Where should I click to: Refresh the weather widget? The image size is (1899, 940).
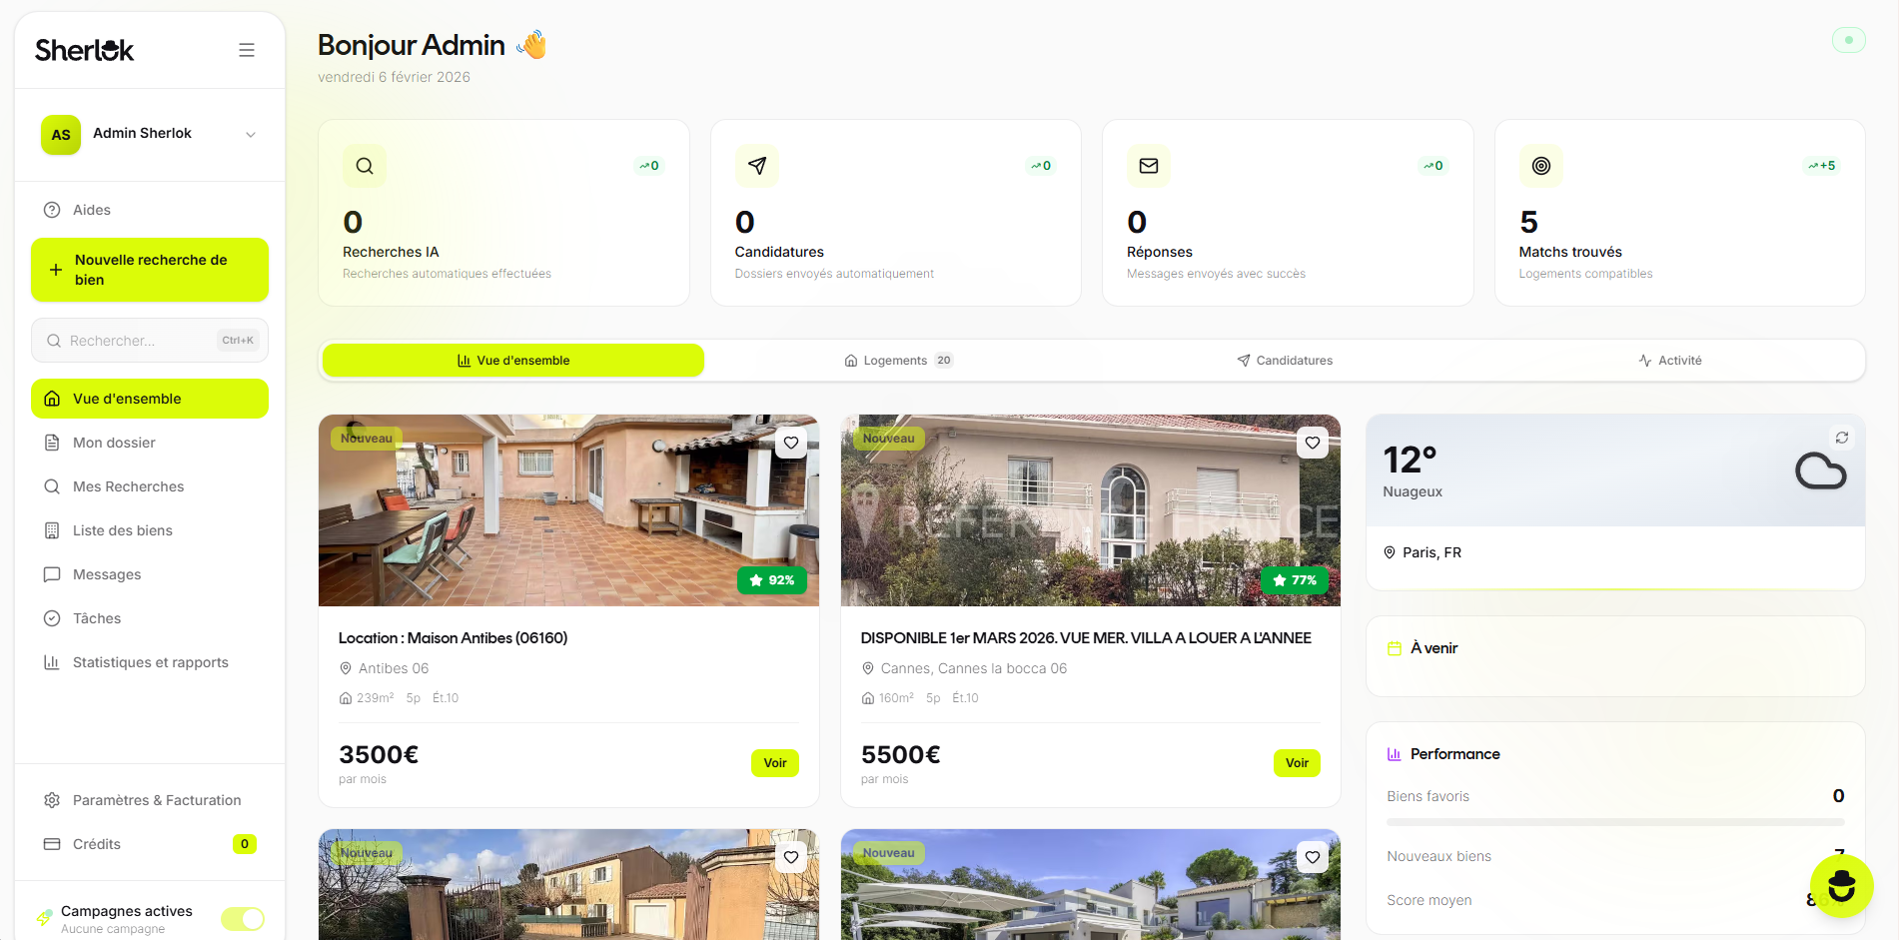tap(1842, 438)
